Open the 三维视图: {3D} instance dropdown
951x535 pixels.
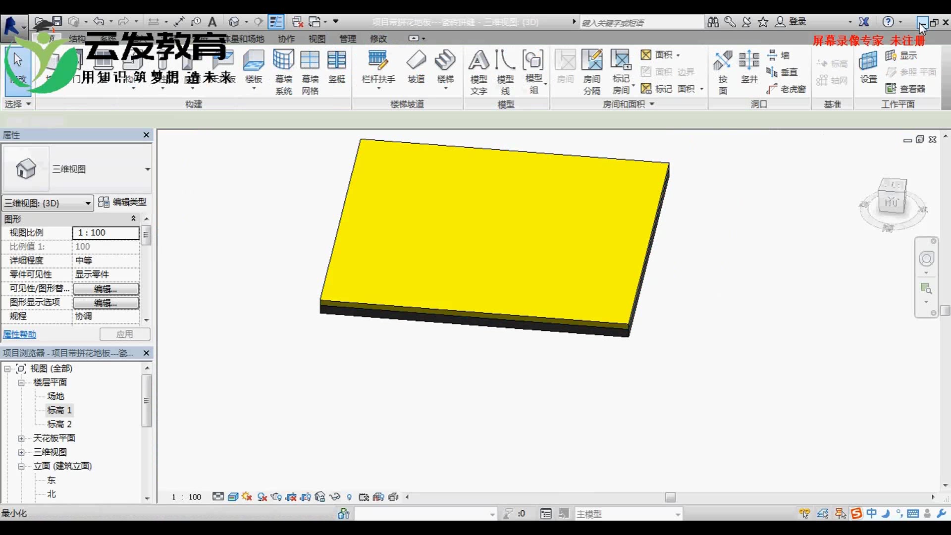[48, 203]
